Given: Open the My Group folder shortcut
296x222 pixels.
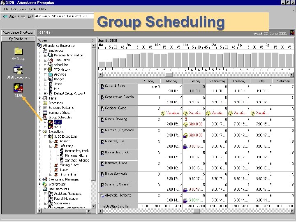Looking at the screenshot, I should tap(18, 51).
